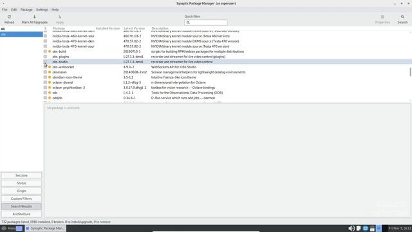The height and width of the screenshot is (232, 412).
Task: Click inside the Quick filter input field
Action: pos(206,23)
